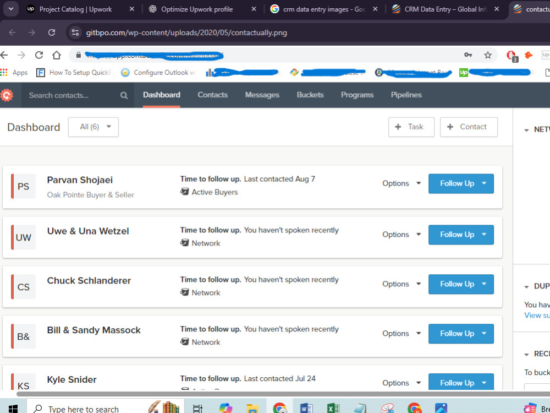Click the Network bucket icon for Uwe & Una Wetzel
The image size is (550, 413).
tap(184, 243)
